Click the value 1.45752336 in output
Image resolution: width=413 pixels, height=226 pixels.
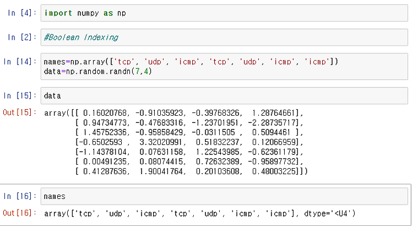pos(105,132)
